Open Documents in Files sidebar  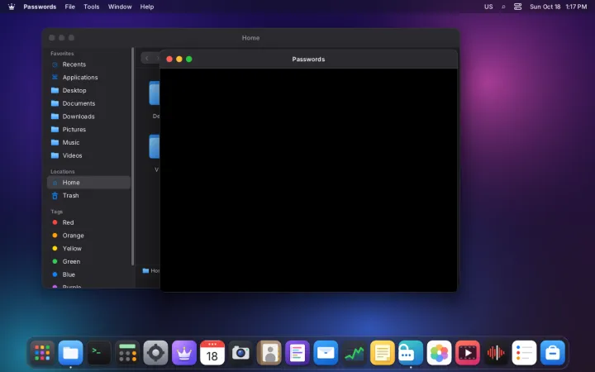(88, 103)
